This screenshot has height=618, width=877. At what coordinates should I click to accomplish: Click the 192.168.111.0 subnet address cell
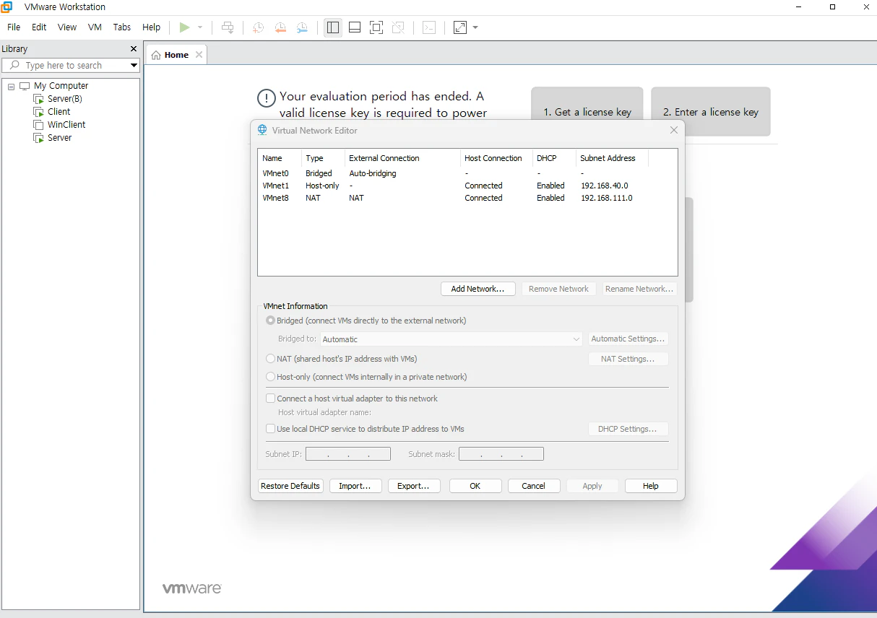click(607, 198)
